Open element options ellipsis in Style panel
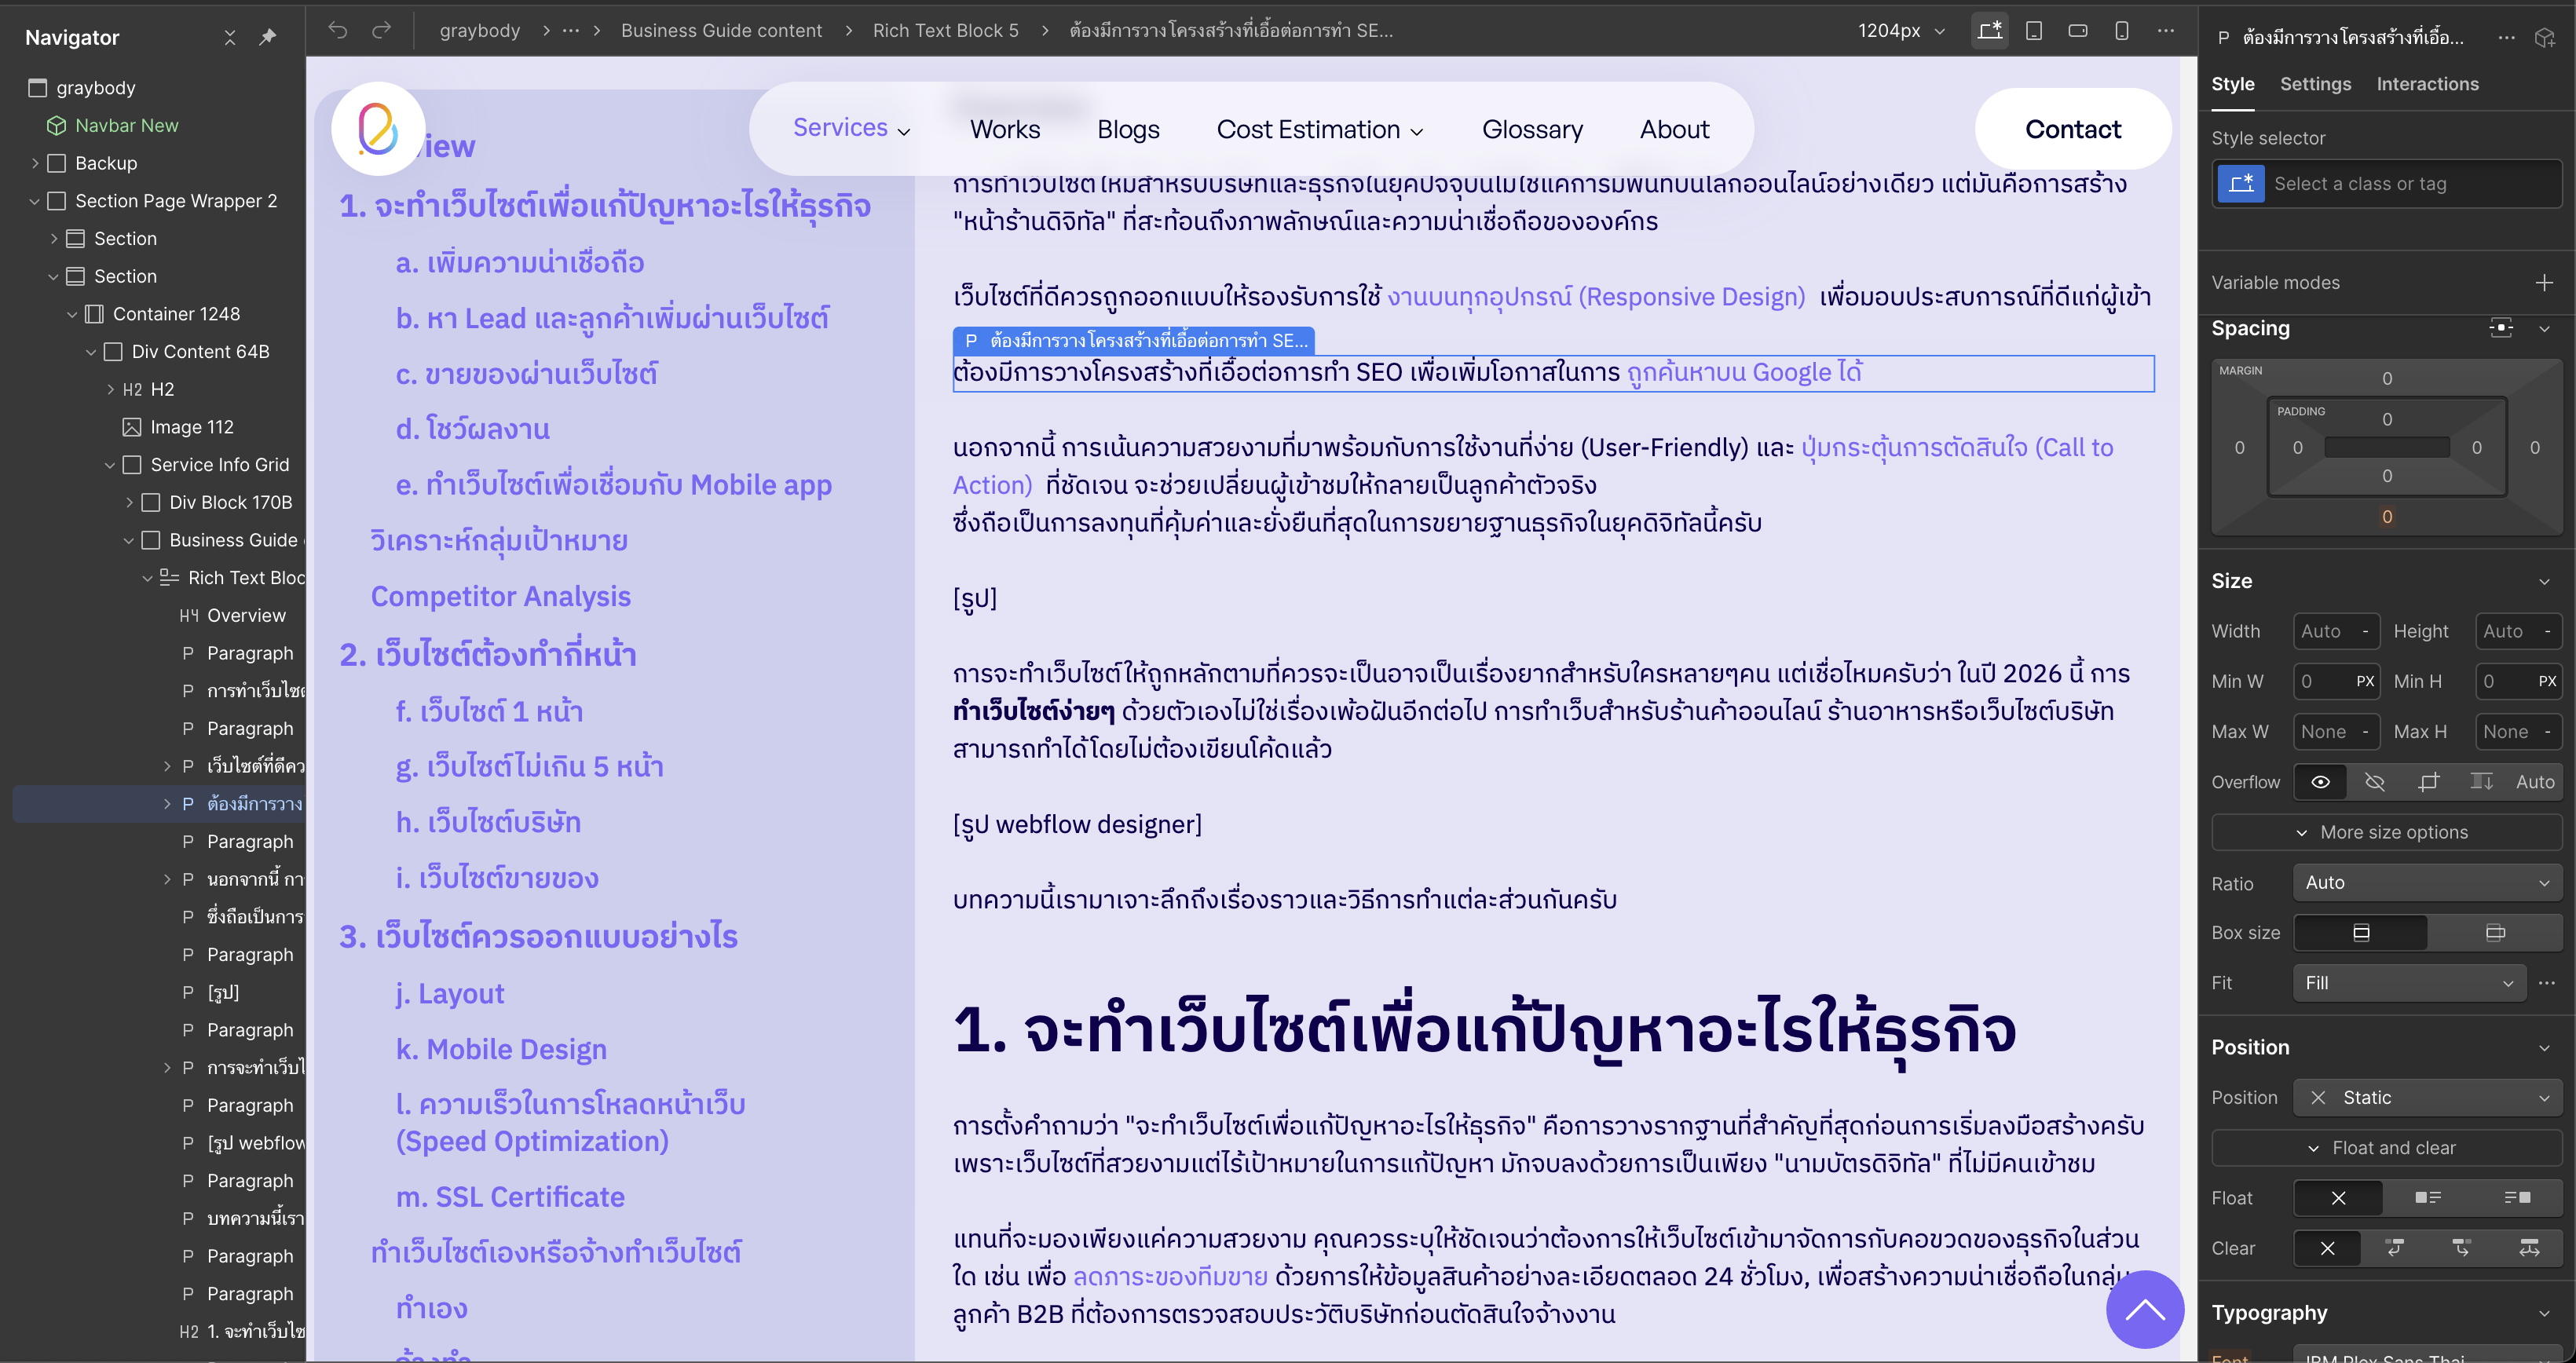Viewport: 2576px width, 1363px height. tap(2506, 38)
